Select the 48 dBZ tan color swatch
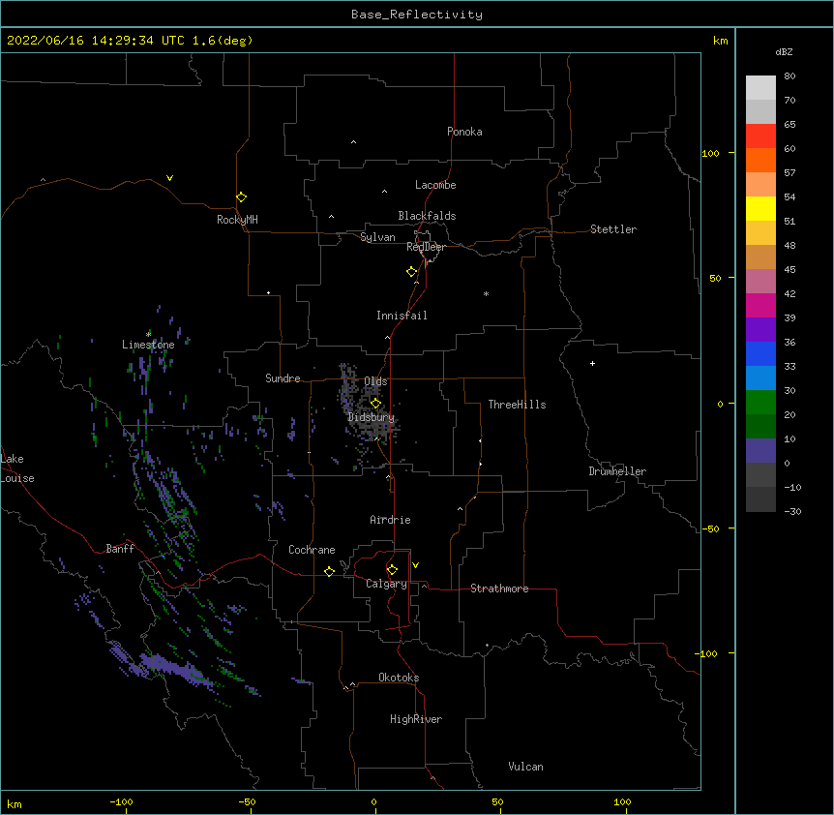 coord(760,257)
